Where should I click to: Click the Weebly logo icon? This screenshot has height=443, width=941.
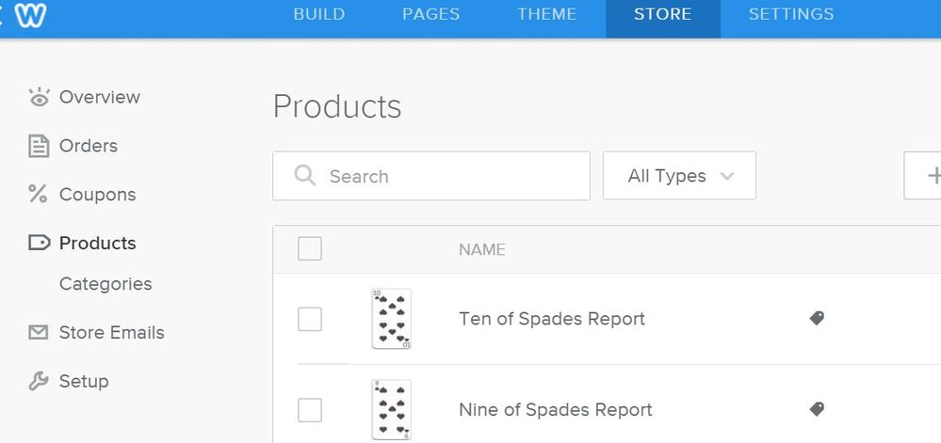[x=31, y=15]
